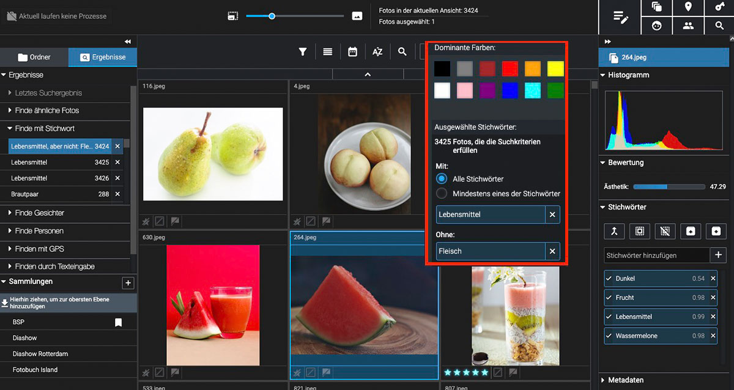The image size is (734, 390).
Task: Select Mindestens eines der Stichwörter option
Action: point(442,194)
